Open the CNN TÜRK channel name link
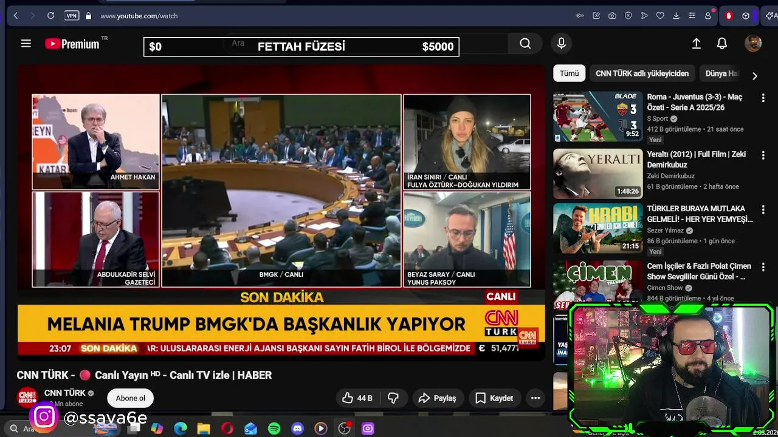Viewport: 778px width, 437px height. pyautogui.click(x=65, y=393)
